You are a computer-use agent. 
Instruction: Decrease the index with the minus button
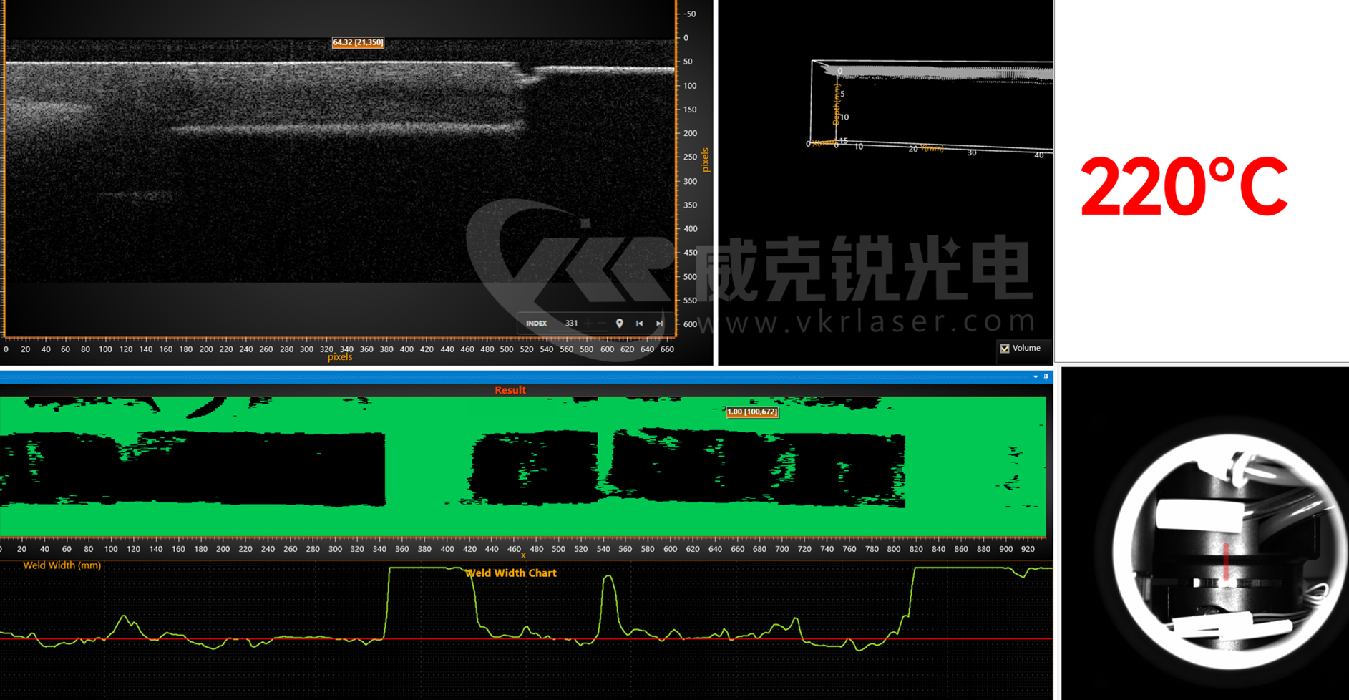pyautogui.click(x=602, y=324)
